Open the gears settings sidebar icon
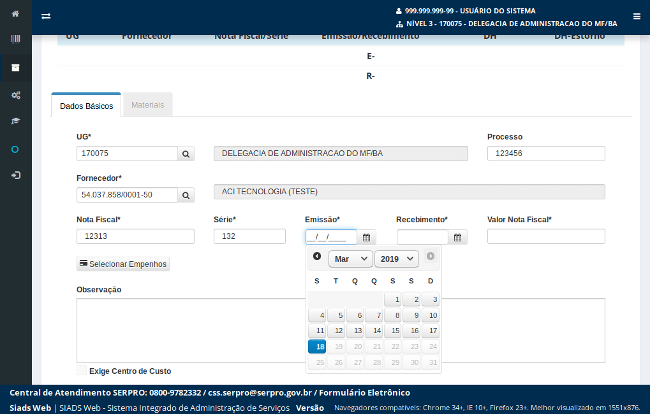 pos(15,96)
